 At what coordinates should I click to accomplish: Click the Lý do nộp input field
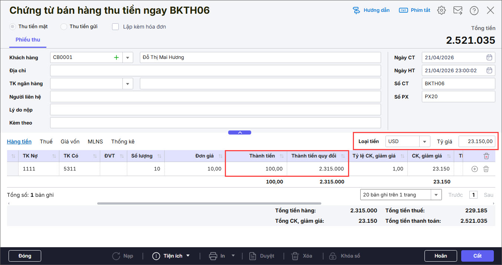[x=215, y=109]
